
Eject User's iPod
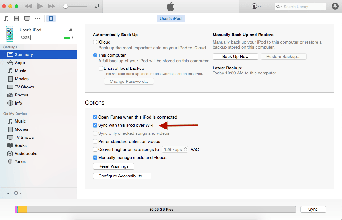pyautogui.click(x=71, y=30)
